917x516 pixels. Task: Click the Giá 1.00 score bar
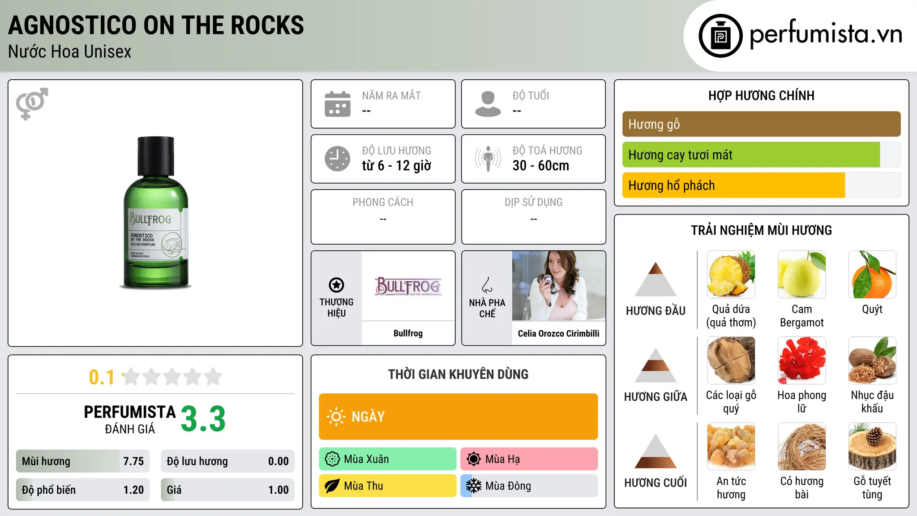pyautogui.click(x=227, y=490)
